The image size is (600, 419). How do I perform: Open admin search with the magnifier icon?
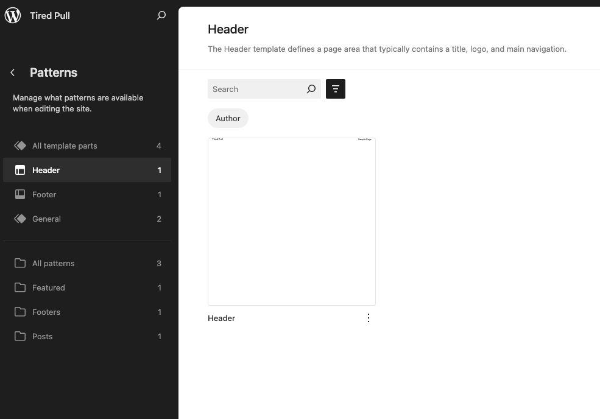point(161,15)
